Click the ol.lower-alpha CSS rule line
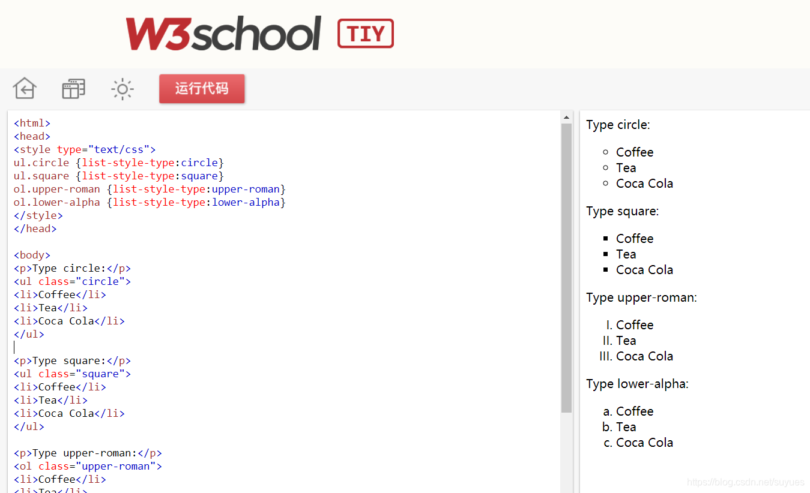Screen dimensions: 810x493 [150, 202]
